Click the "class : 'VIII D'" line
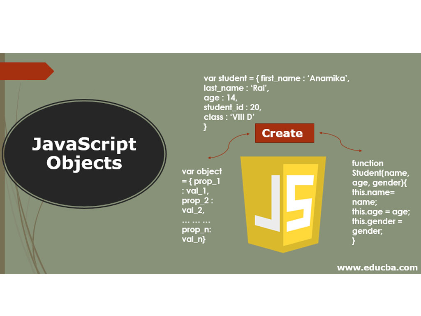Image resolution: width=421 pixels, height=316 pixels. tap(229, 117)
